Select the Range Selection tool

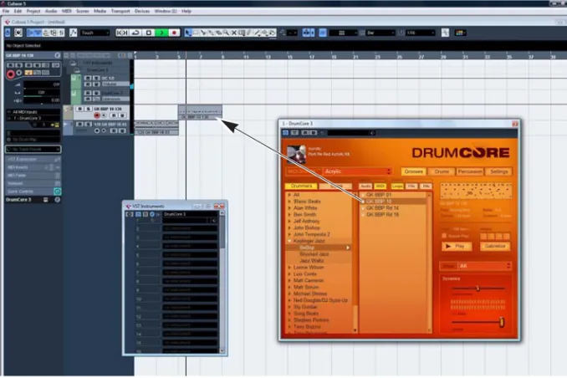[x=196, y=33]
